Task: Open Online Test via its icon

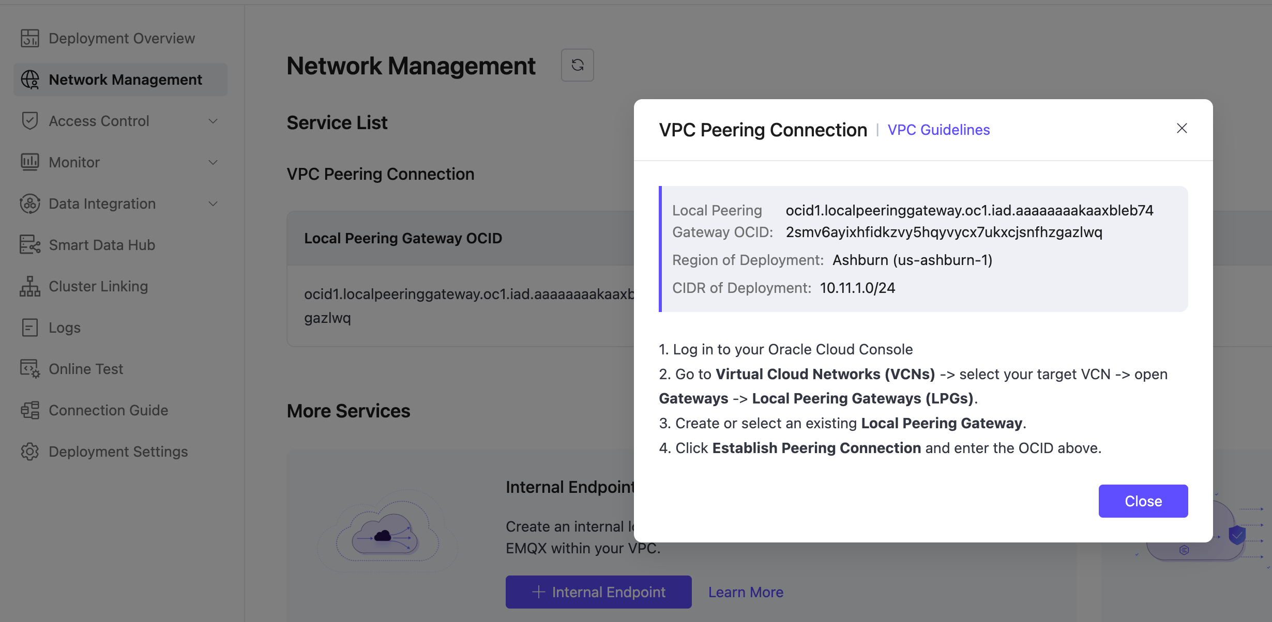Action: click(29, 368)
